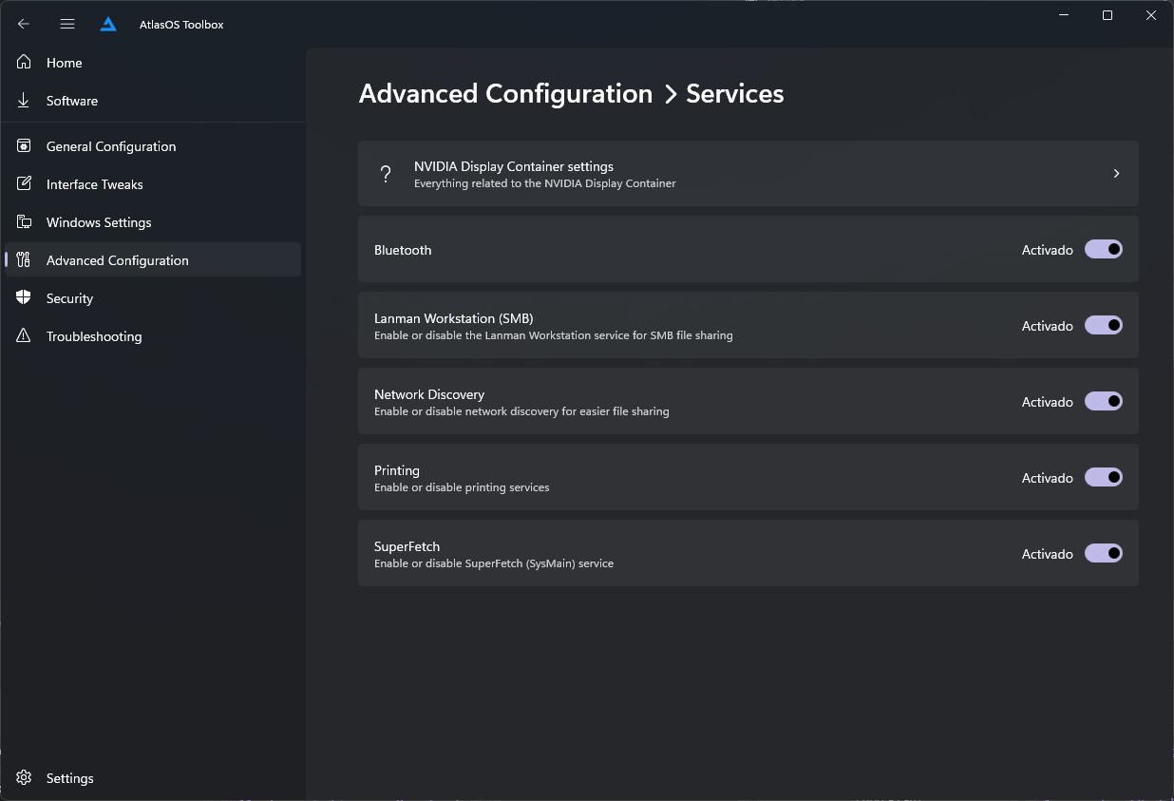Click the Interface Tweaks icon
This screenshot has height=801, width=1174.
point(25,184)
